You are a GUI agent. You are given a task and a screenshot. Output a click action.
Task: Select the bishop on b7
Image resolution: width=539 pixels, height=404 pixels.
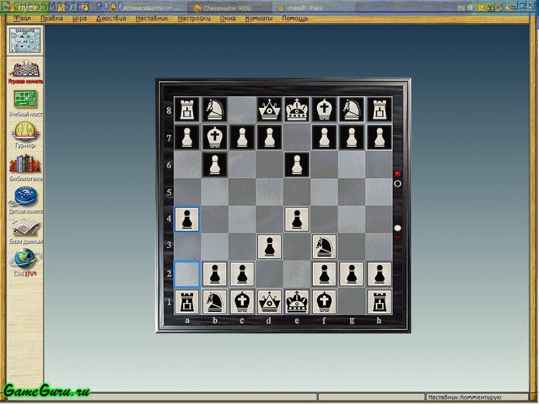(215, 137)
